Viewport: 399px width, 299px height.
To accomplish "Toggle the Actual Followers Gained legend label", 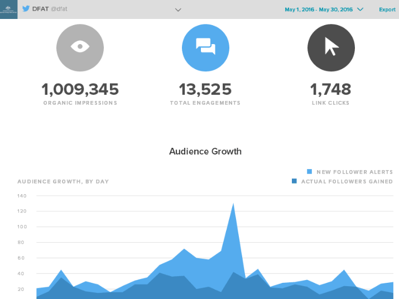I will [347, 181].
